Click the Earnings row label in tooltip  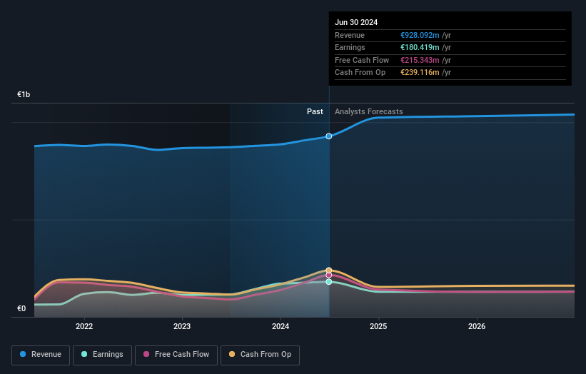point(350,47)
